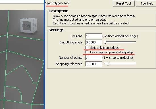Click the Smoothing angle value field
The image size is (156, 109).
[x=93, y=42]
